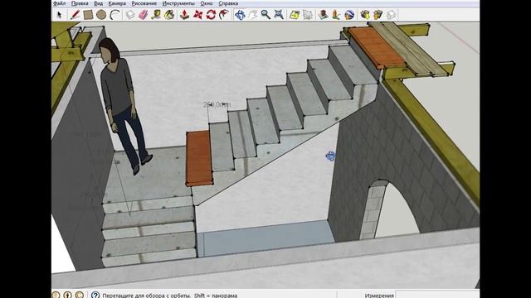Select the Push/Pull tool
Image resolution: width=531 pixels, height=298 pixels.
click(x=184, y=15)
